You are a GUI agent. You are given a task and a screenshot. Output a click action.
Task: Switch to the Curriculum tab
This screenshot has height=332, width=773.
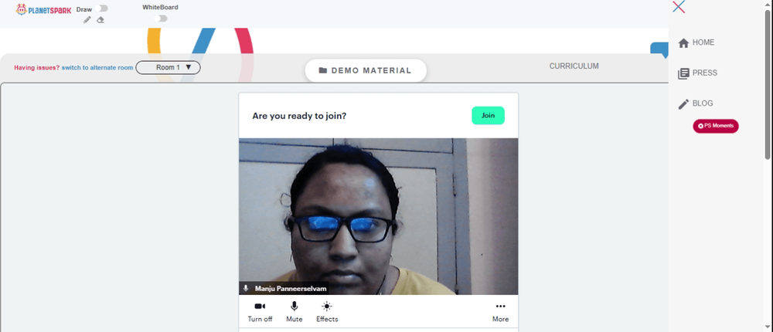pos(574,66)
